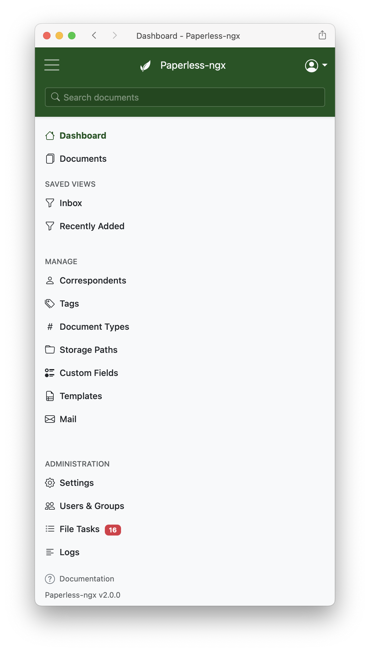Click the Paperless-ngx leaf logo
Image resolution: width=370 pixels, height=652 pixels.
point(146,66)
